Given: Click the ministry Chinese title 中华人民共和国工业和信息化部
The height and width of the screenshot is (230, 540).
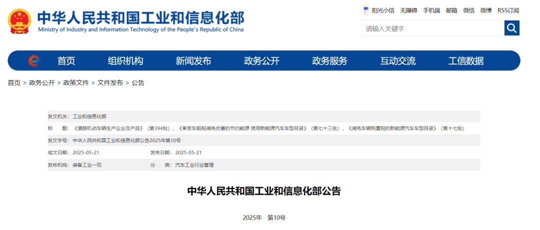Looking at the screenshot, I should coord(141,17).
